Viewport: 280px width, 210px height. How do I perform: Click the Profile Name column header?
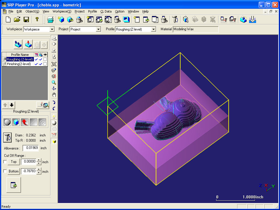point(20,55)
